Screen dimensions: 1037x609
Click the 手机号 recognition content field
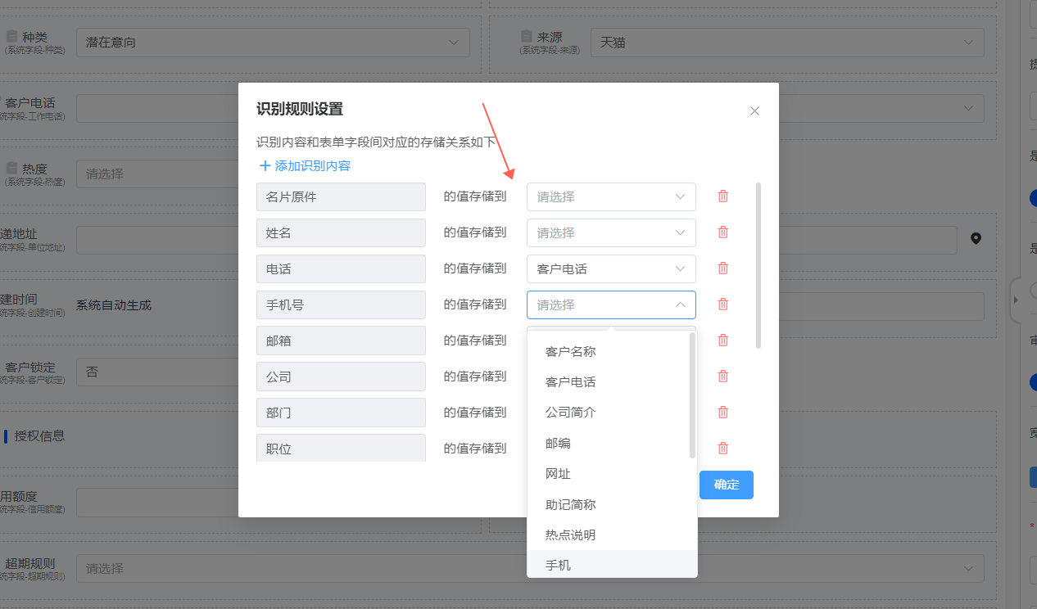click(341, 304)
